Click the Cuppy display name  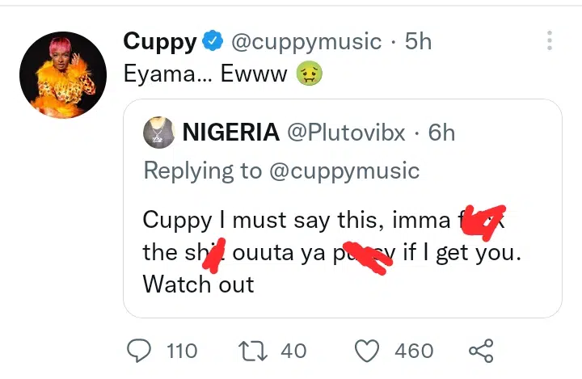click(161, 40)
